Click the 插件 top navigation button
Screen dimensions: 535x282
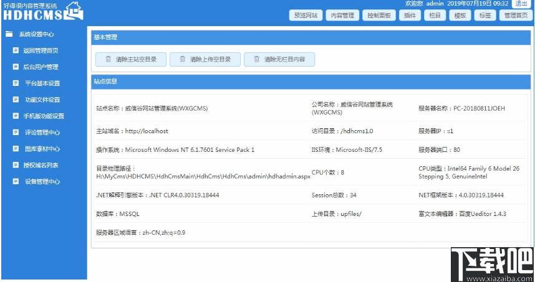click(x=410, y=16)
